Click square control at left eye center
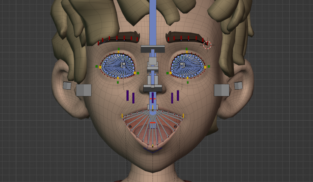 click(124, 65)
